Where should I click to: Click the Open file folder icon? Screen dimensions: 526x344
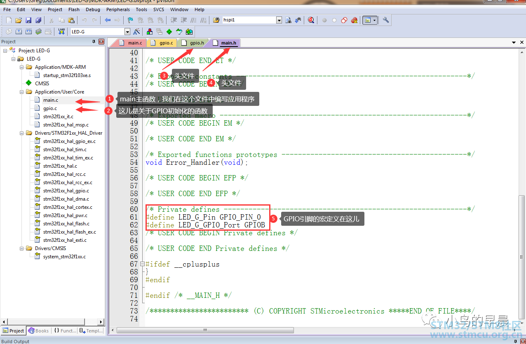18,20
